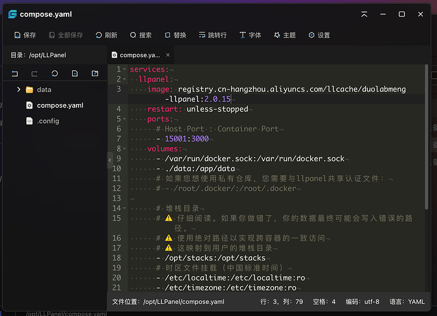Viewport: 437px width, 316px height.
Task: Fold the ports block at line 5
Action: tap(125, 119)
